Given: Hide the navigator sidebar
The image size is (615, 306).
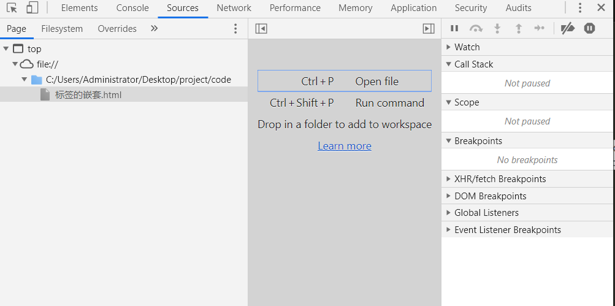Looking at the screenshot, I should pos(261,29).
